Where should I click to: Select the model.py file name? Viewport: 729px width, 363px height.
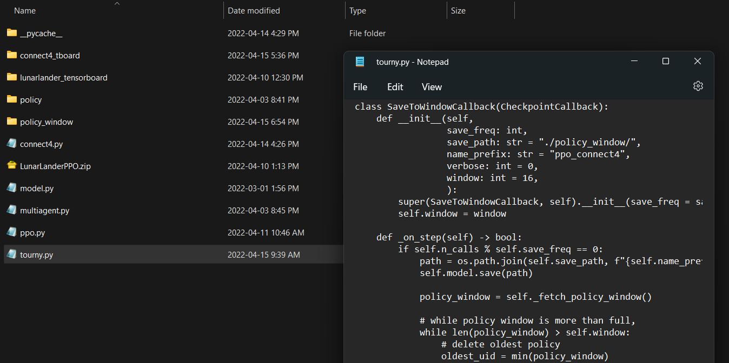coord(37,189)
